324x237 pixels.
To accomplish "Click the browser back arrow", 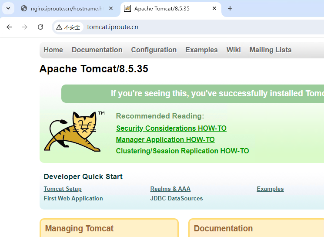I will coord(9,27).
